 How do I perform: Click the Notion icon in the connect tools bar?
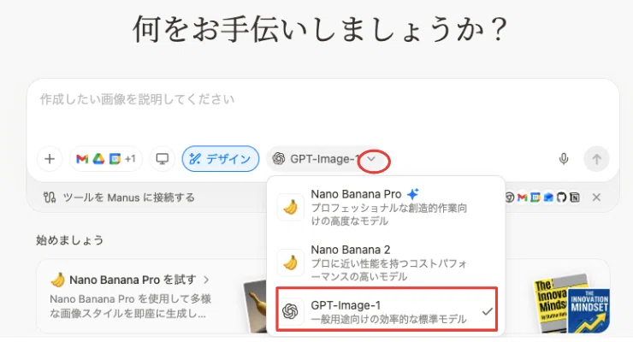(x=575, y=198)
